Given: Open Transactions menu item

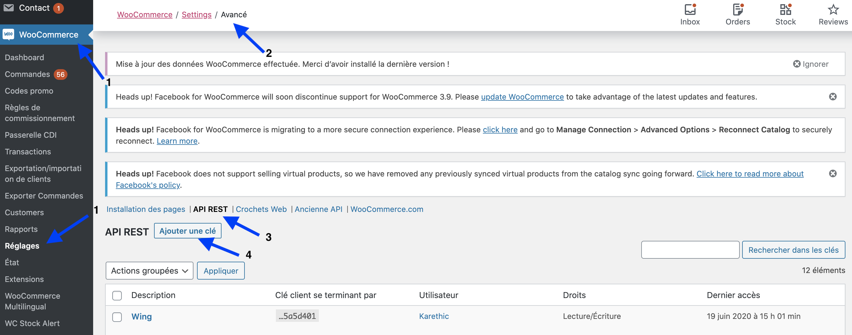Looking at the screenshot, I should (28, 151).
